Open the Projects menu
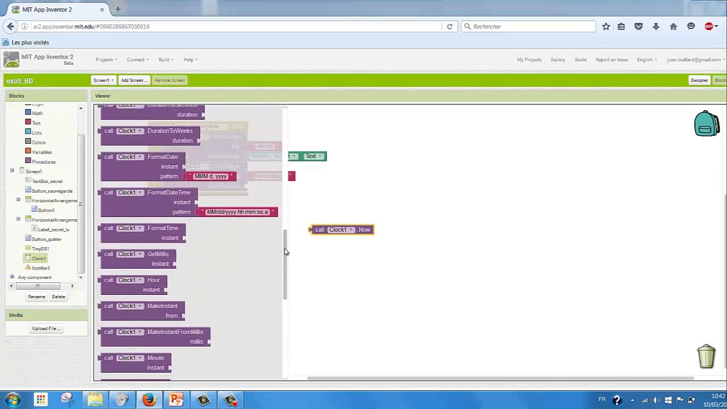The height and width of the screenshot is (409, 727). coord(106,60)
